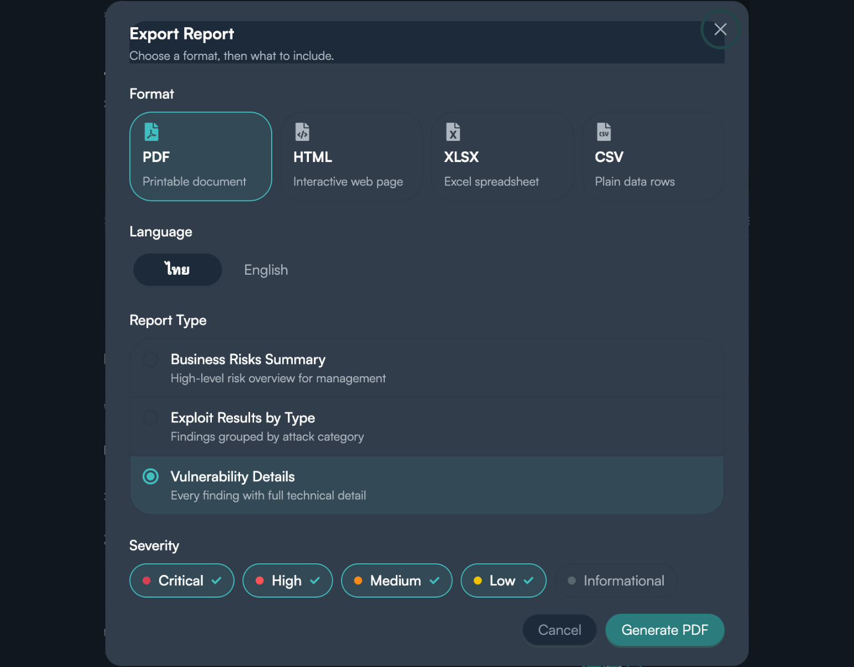Select the Business Risks Summary radio button
Viewport: 854px width, 667px height.
(151, 359)
